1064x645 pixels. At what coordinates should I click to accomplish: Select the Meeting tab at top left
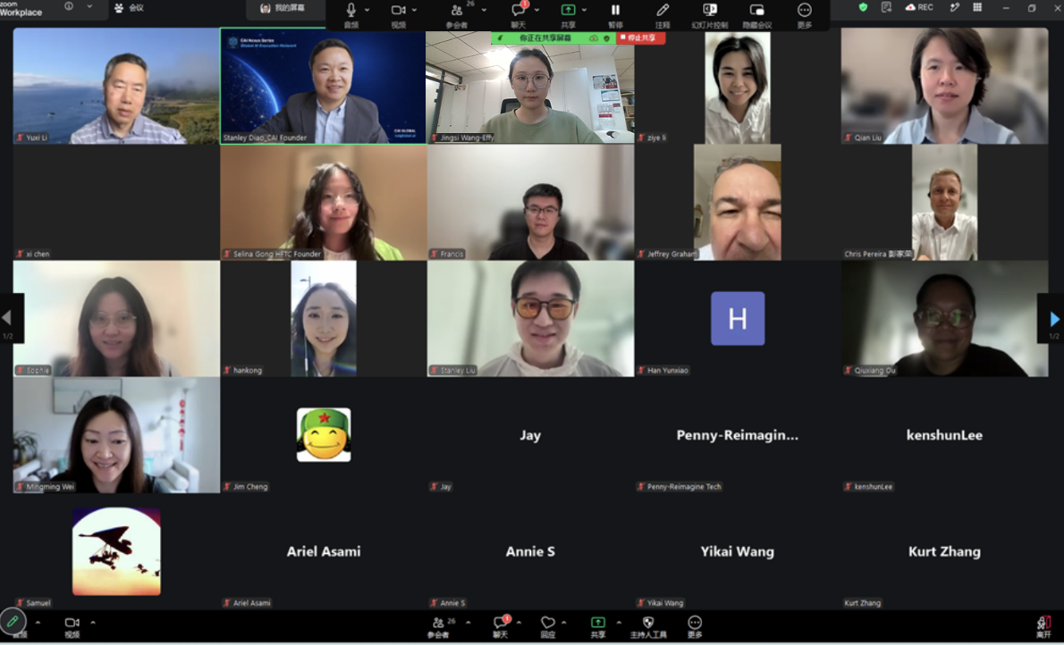tap(130, 7)
